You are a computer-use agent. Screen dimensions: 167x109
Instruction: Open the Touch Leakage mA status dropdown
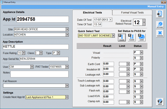142,81
